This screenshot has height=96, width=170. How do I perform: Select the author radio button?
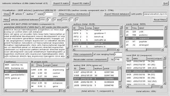point(24,14)
